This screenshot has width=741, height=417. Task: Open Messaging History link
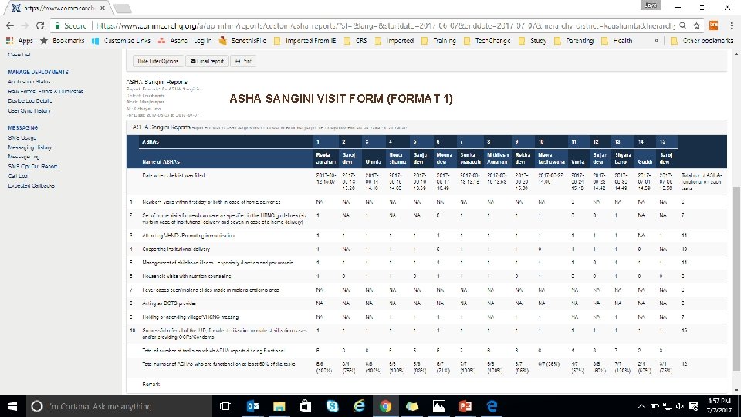[30, 147]
